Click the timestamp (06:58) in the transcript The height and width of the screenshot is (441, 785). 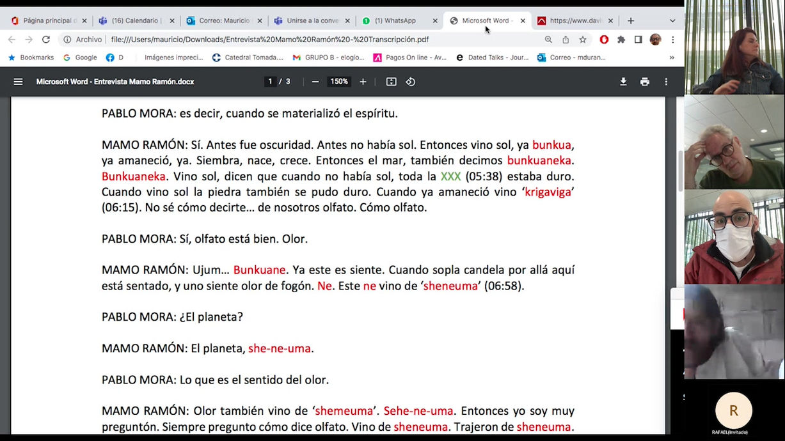[504, 286]
